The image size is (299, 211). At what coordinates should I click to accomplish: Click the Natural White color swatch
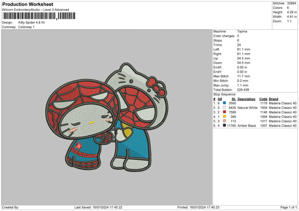click(224, 107)
